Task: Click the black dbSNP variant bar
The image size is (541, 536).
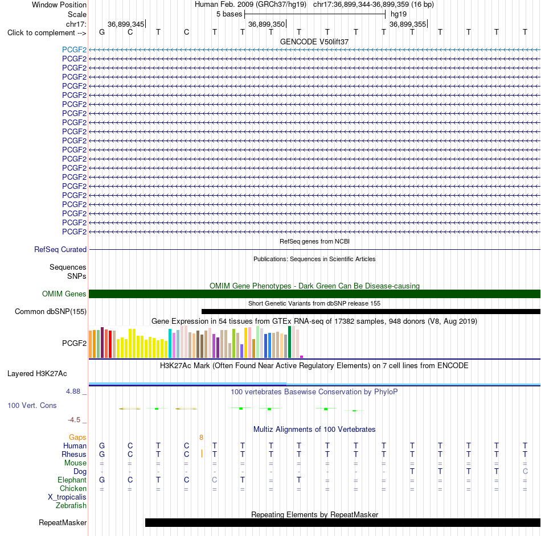Action: point(371,312)
